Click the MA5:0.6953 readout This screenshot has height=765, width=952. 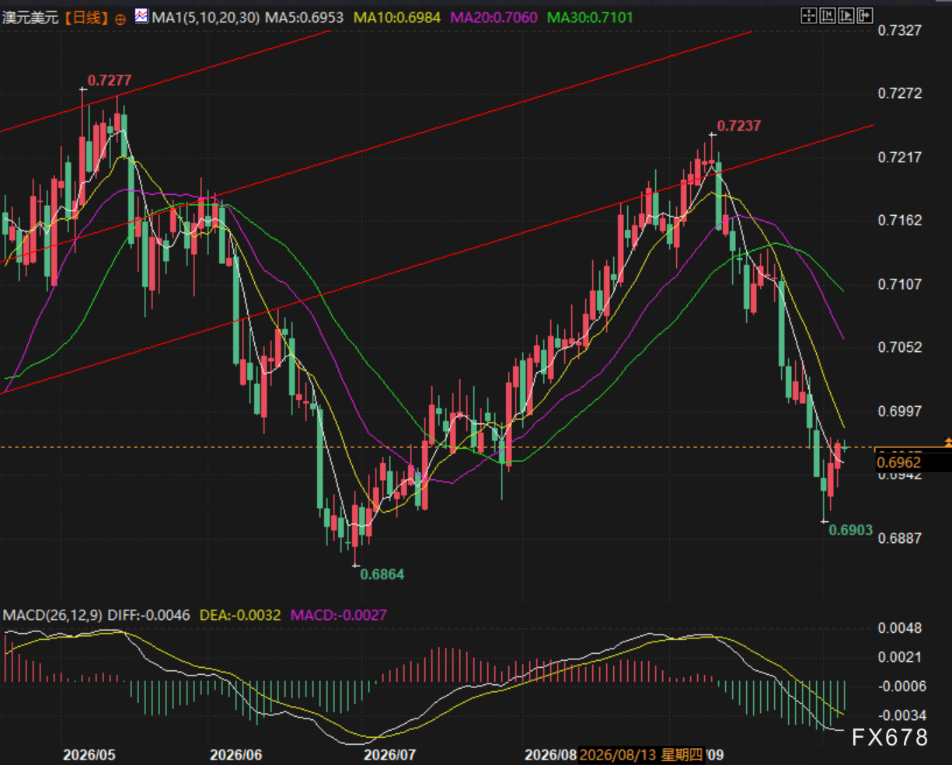pyautogui.click(x=306, y=17)
